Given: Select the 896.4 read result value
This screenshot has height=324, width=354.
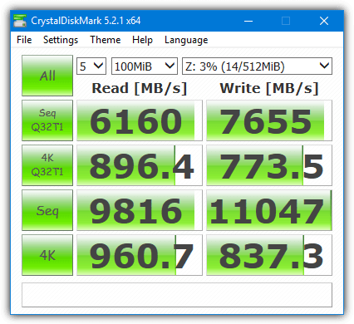Looking at the screenshot, I should point(140,165).
